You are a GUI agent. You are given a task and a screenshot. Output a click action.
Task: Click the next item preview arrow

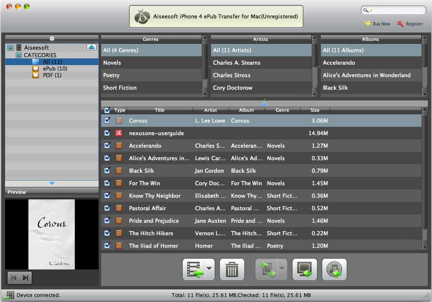point(25,277)
